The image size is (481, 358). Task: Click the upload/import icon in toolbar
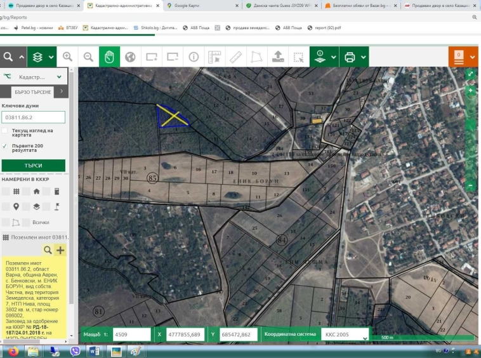(277, 56)
